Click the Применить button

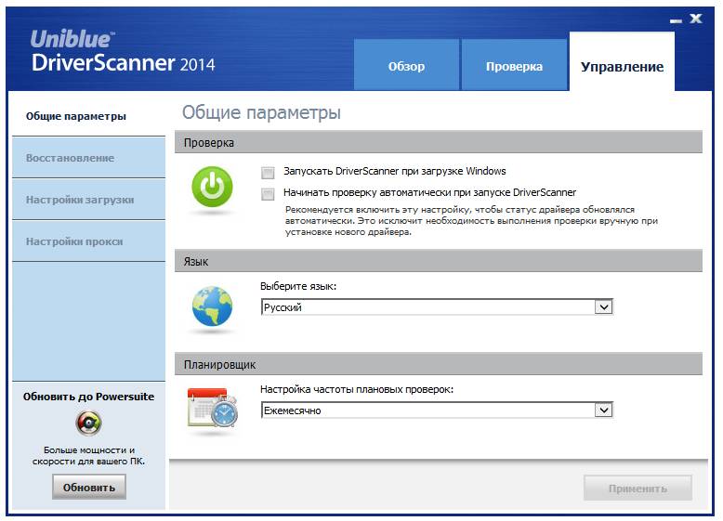[x=638, y=488]
